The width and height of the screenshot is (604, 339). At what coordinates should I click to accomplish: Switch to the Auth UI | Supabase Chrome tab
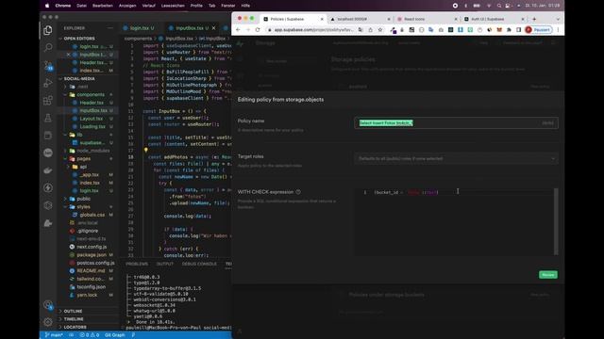click(x=495, y=19)
